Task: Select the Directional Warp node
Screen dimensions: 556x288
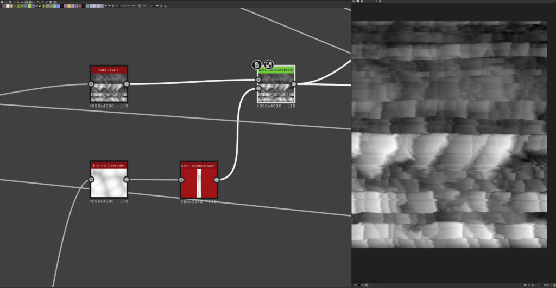Action: tap(276, 84)
